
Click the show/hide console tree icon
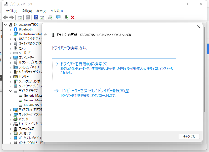point(19,17)
